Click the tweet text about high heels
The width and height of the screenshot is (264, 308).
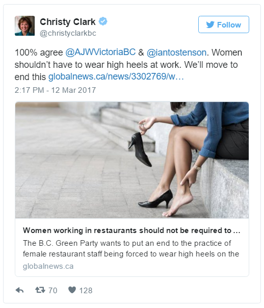pos(128,65)
